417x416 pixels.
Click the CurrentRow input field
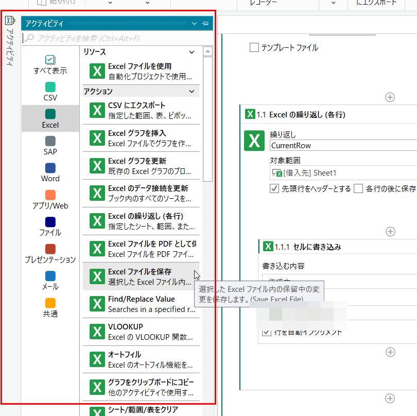(343, 146)
